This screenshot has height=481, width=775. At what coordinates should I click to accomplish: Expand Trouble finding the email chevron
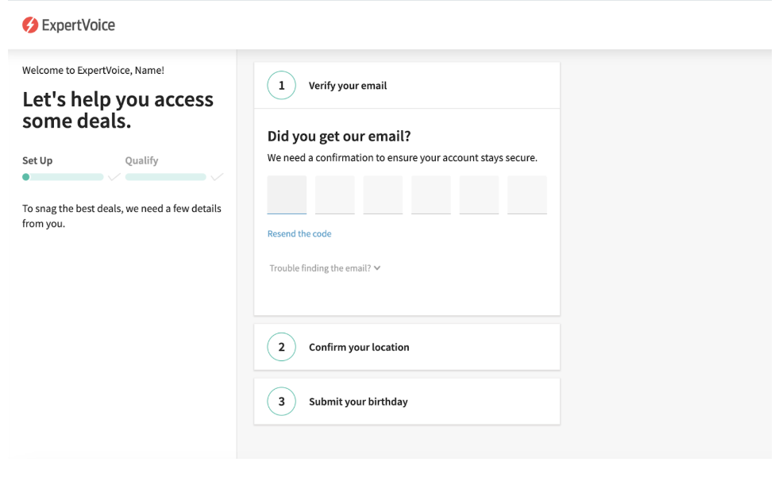(377, 268)
